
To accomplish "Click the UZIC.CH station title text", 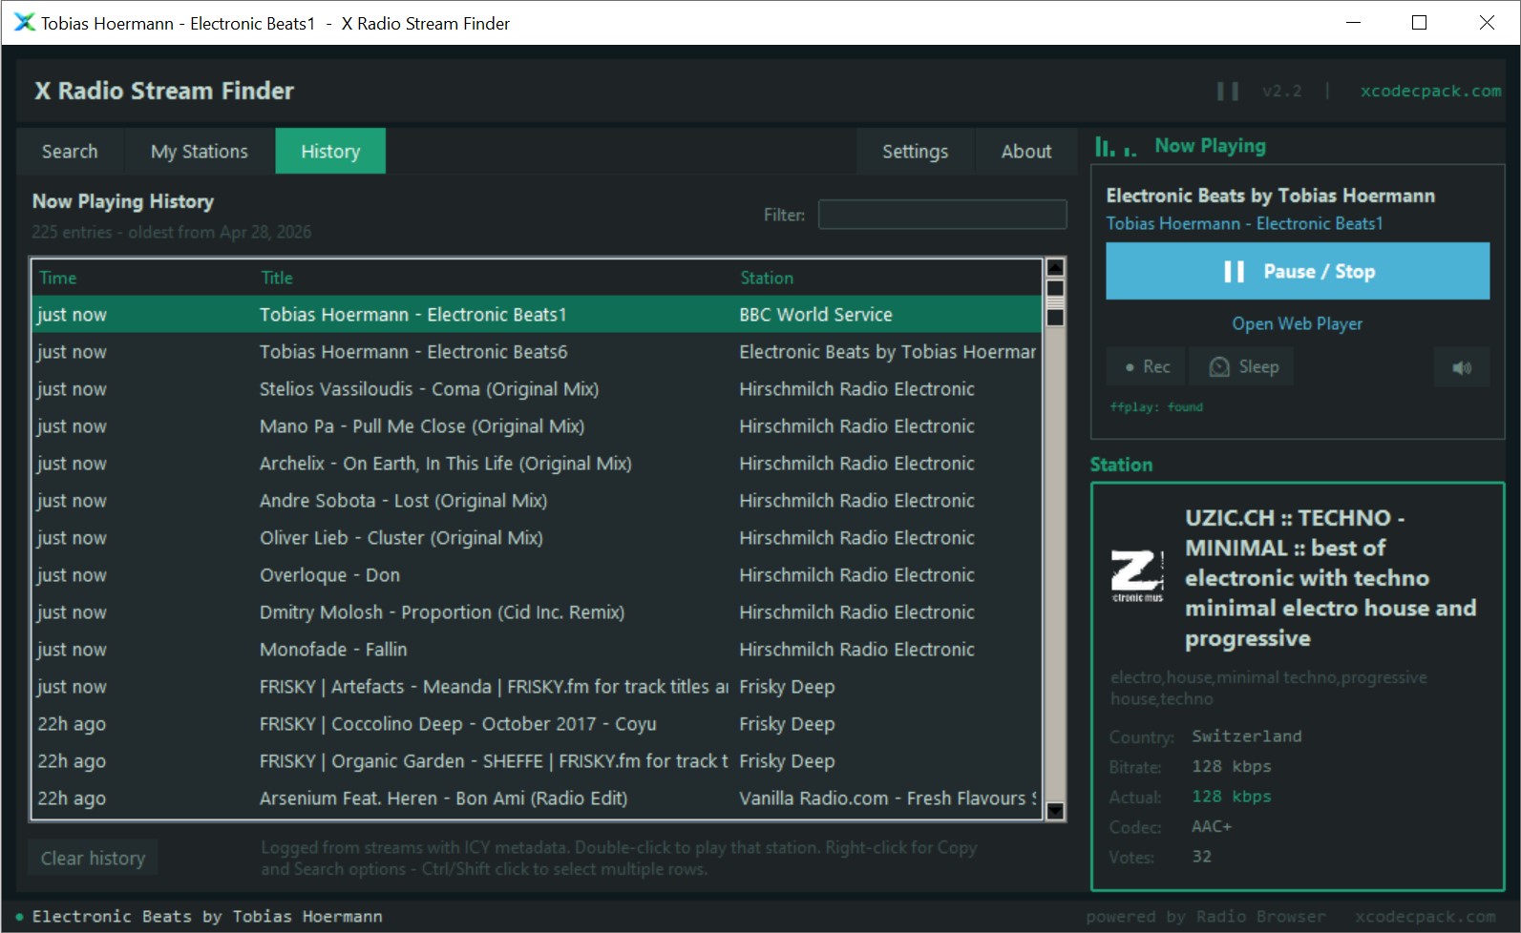I will (x=1330, y=577).
